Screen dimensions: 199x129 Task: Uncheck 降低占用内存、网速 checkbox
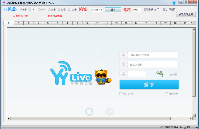click(146, 10)
